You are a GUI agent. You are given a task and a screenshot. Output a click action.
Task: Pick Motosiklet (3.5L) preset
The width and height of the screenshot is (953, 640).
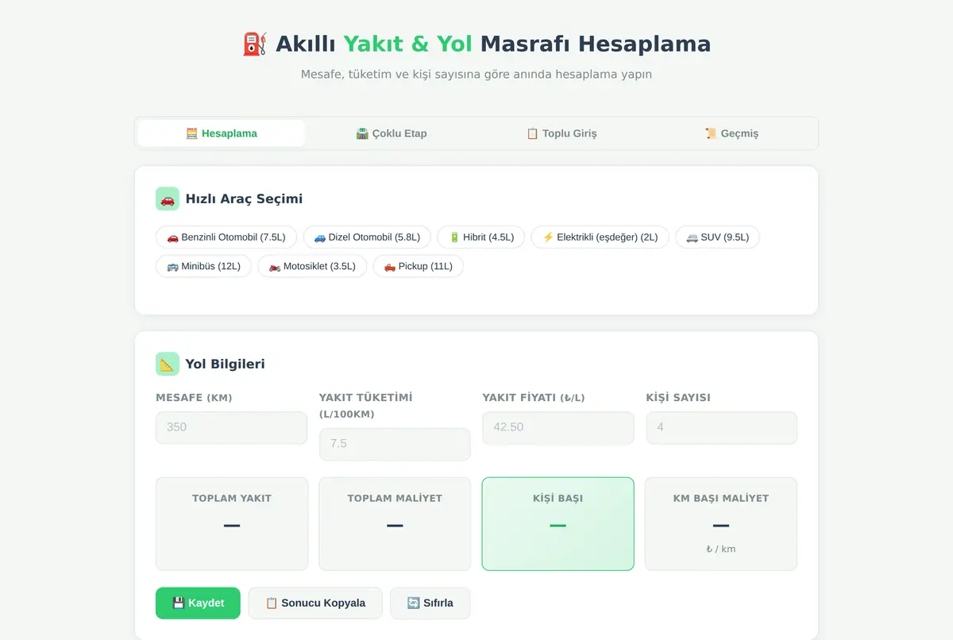click(x=312, y=266)
